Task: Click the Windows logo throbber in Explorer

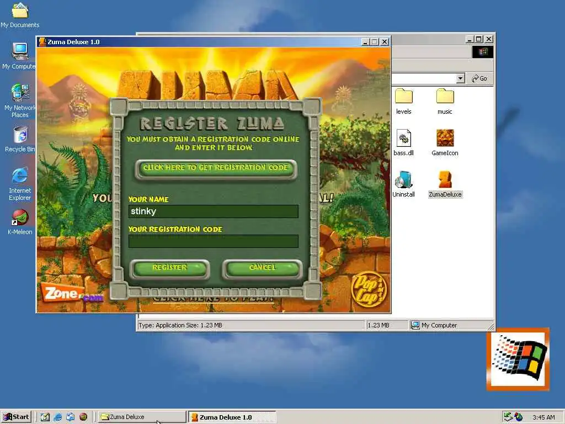Action: click(x=482, y=52)
